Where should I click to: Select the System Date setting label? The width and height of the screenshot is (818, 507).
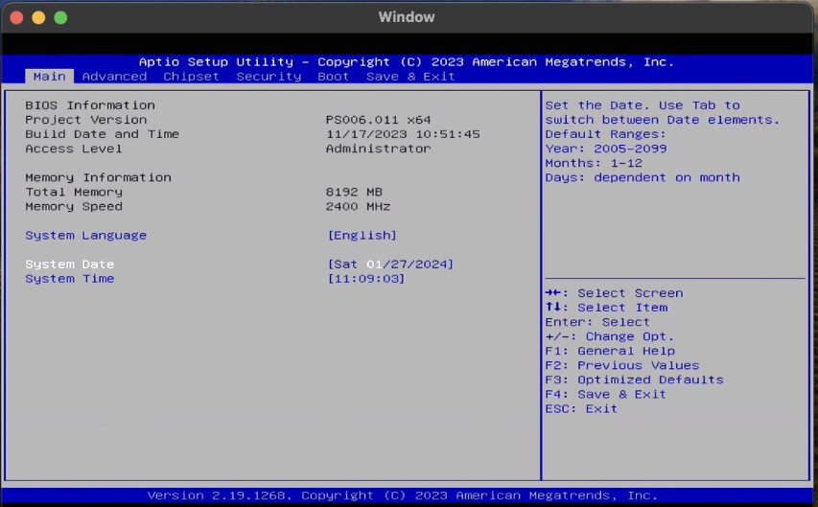[69, 265]
